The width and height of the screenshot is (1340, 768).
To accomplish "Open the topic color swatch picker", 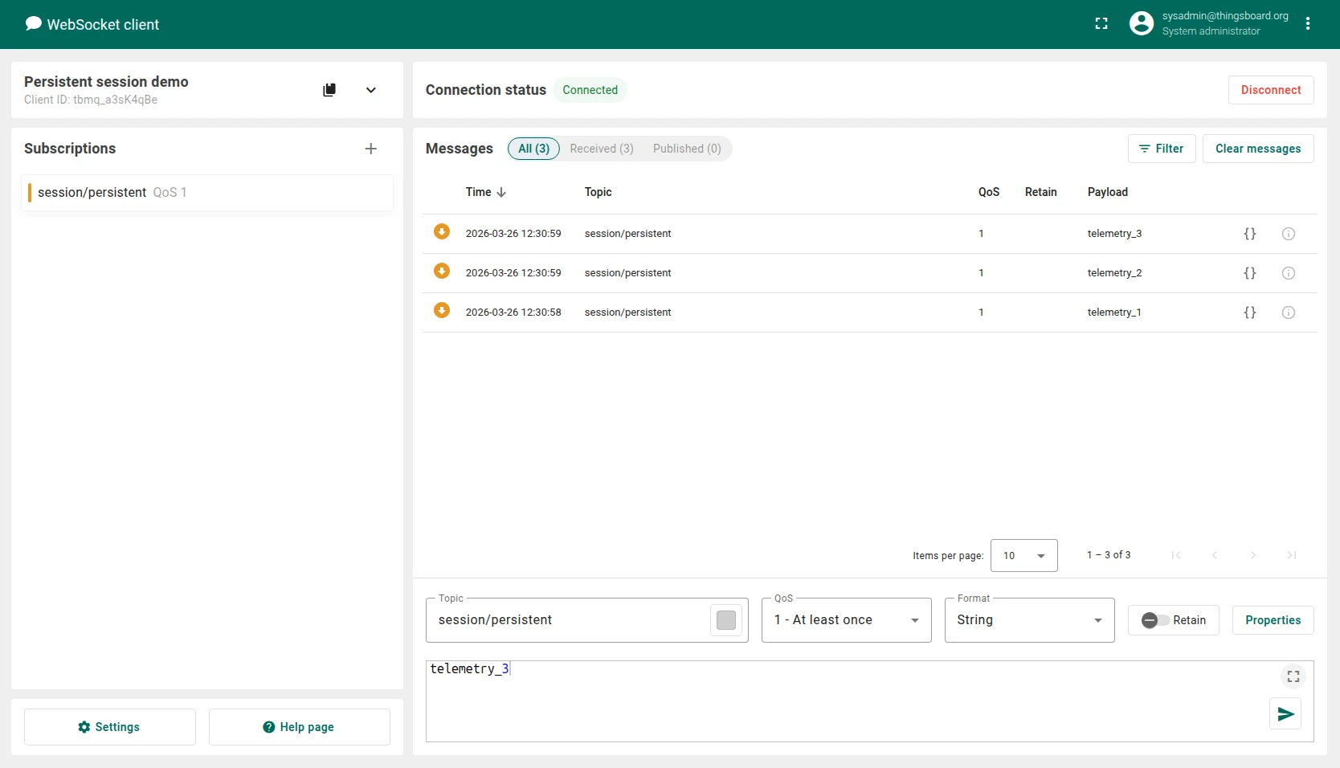I will click(x=726, y=620).
